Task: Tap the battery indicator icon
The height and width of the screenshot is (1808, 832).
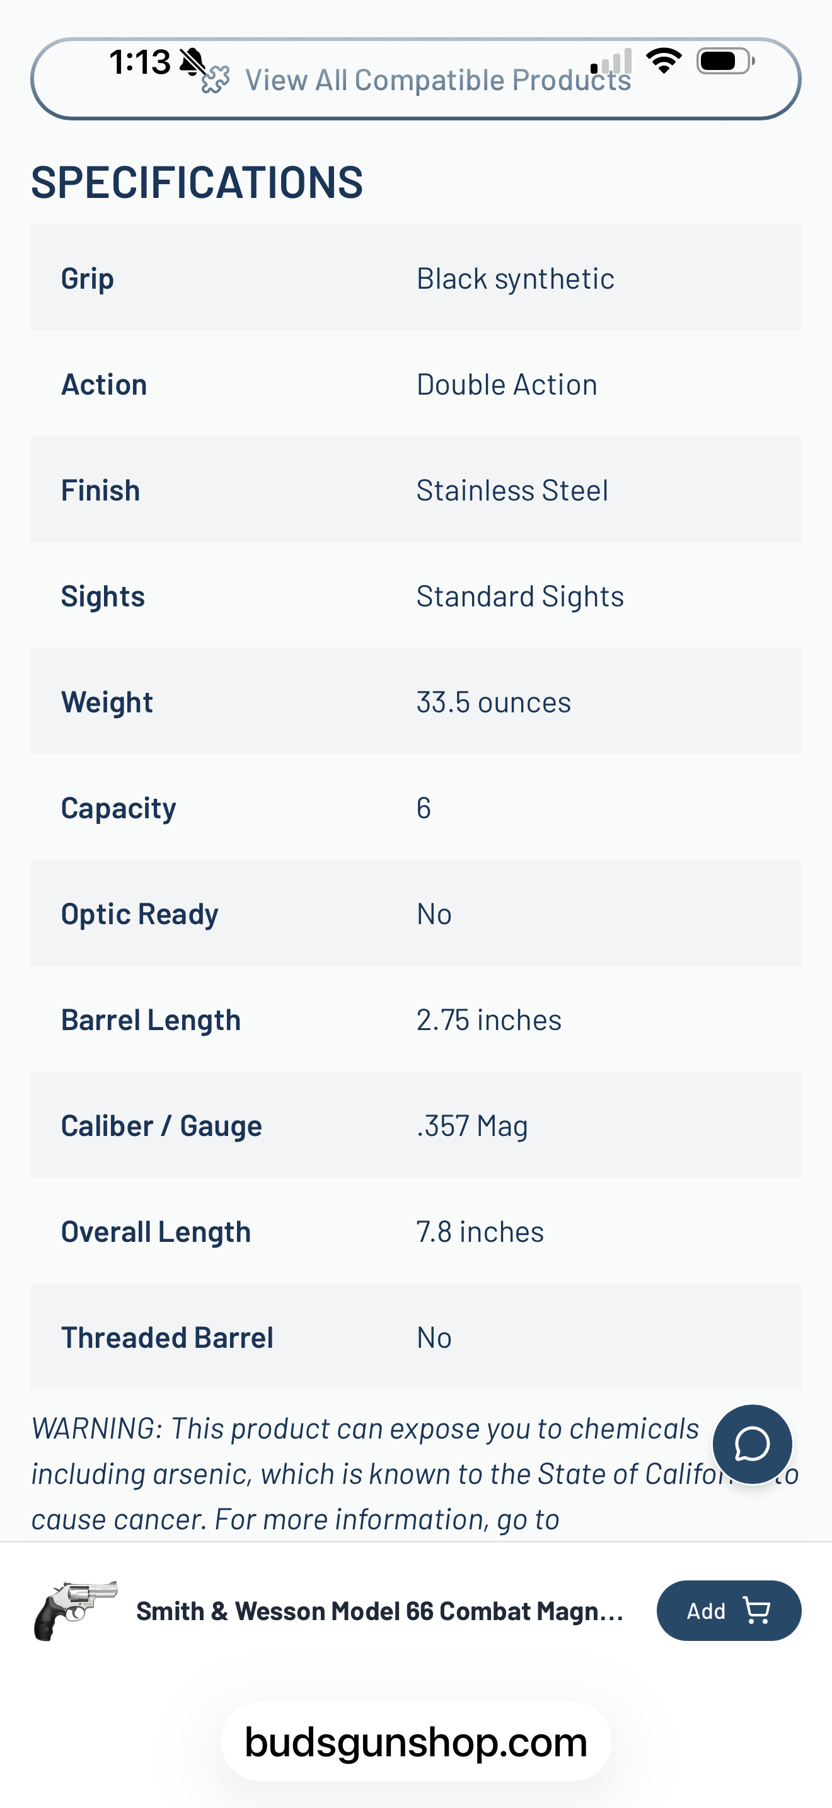Action: (x=725, y=61)
